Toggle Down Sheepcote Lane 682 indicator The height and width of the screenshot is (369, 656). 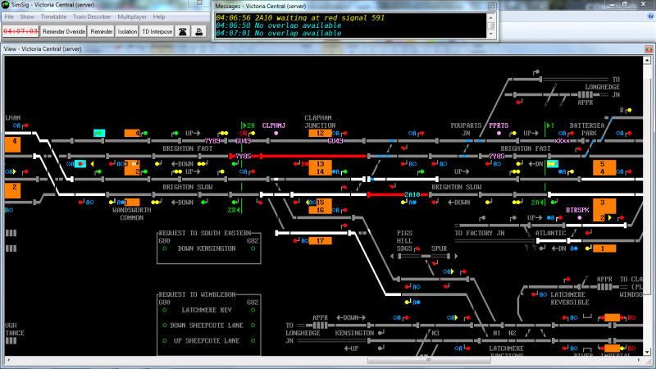[253, 326]
